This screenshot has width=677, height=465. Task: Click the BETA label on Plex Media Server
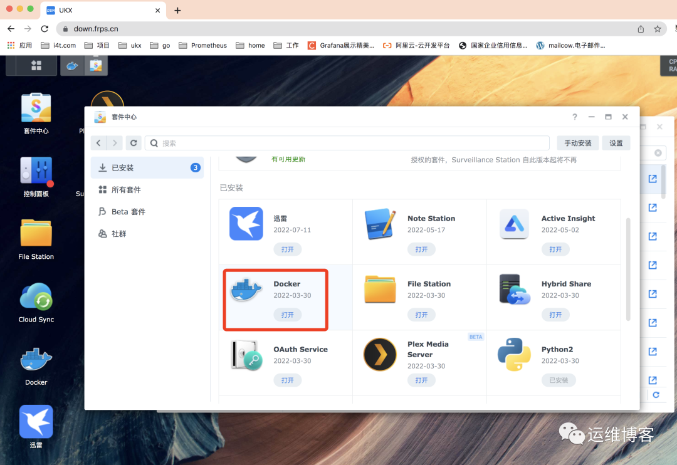point(475,337)
